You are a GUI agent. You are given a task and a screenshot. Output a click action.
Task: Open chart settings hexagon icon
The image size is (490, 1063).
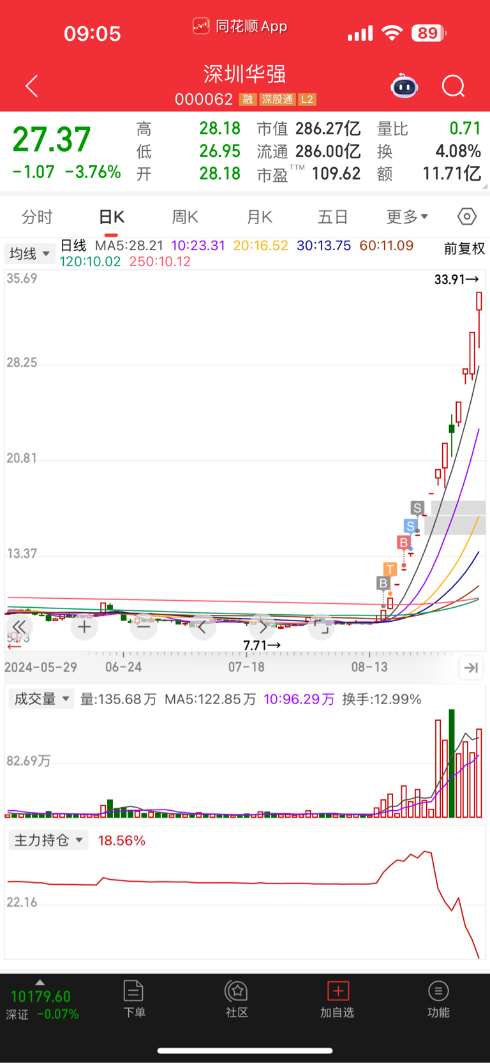[x=467, y=217]
